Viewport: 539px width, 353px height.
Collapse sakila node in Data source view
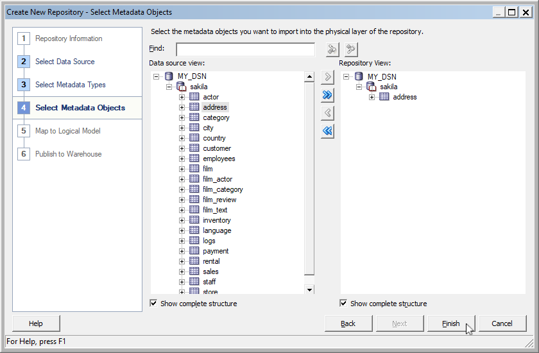pos(169,87)
